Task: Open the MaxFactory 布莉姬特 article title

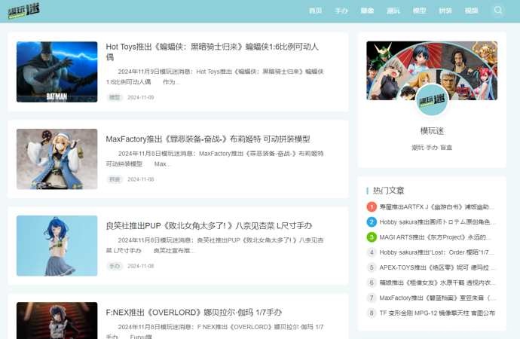Action: point(207,139)
